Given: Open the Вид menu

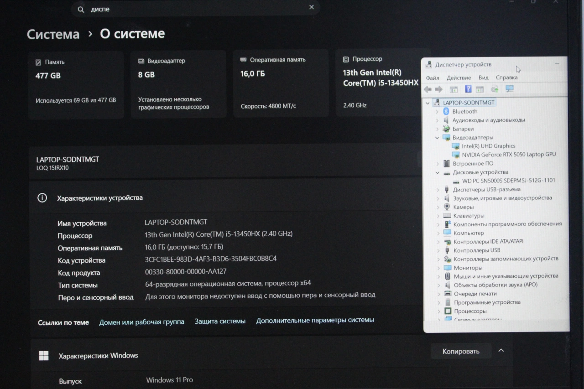Looking at the screenshot, I should [484, 78].
